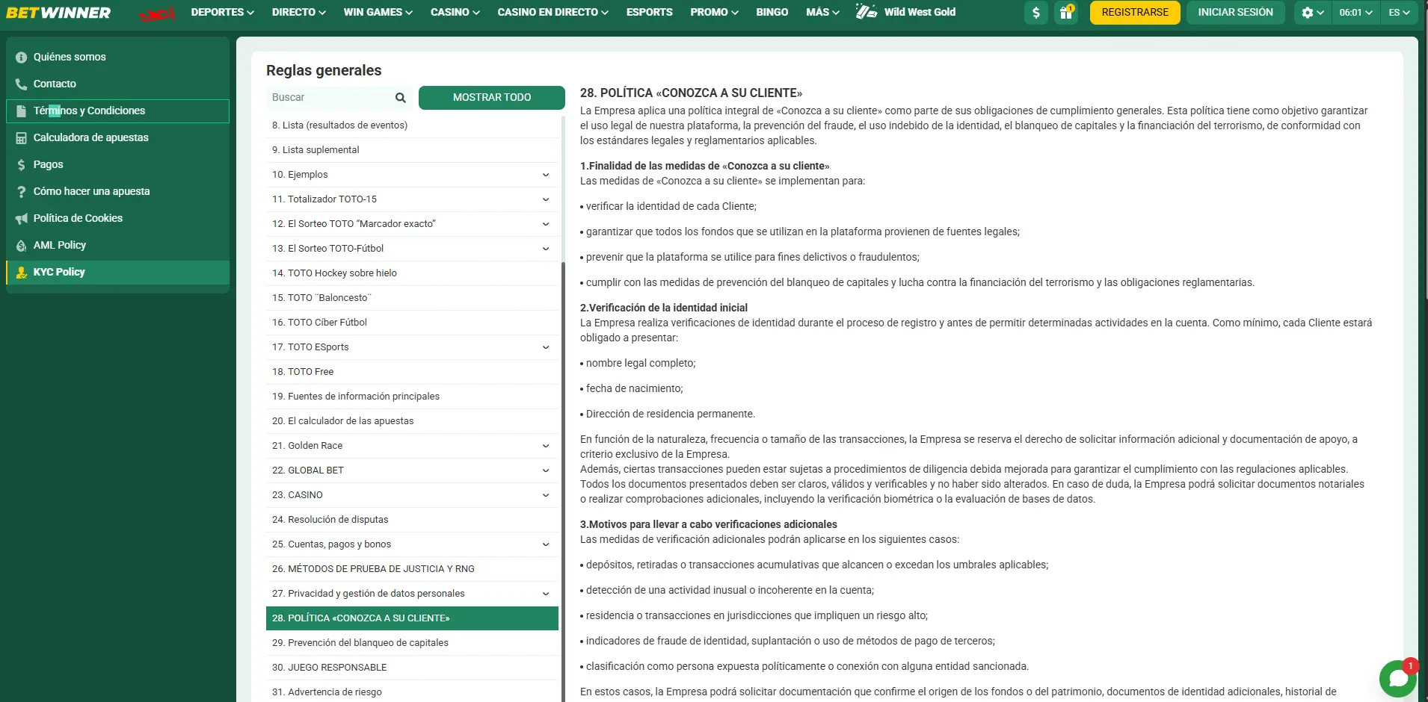Click INICIAR SESIÓN button
This screenshot has width=1428, height=702.
(x=1235, y=13)
